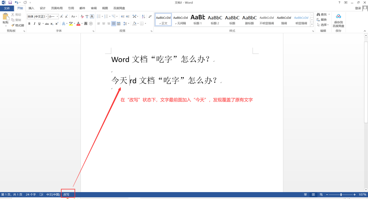Click the zoom in plus button
The image size is (368, 199).
point(354,195)
